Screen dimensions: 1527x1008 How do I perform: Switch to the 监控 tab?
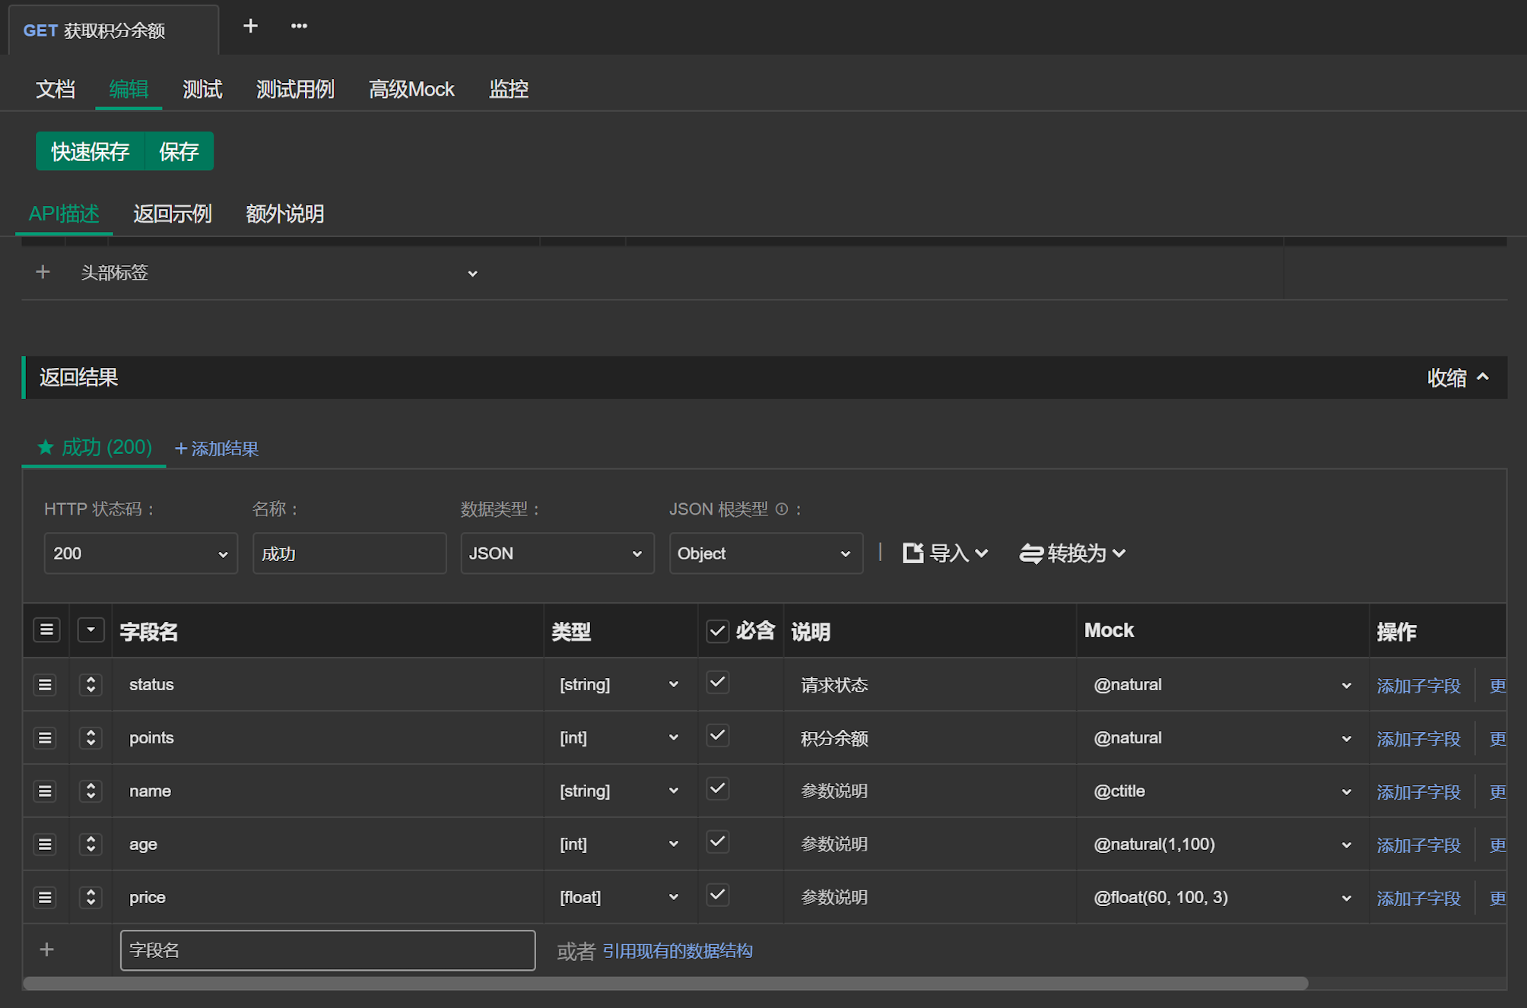[x=509, y=89]
